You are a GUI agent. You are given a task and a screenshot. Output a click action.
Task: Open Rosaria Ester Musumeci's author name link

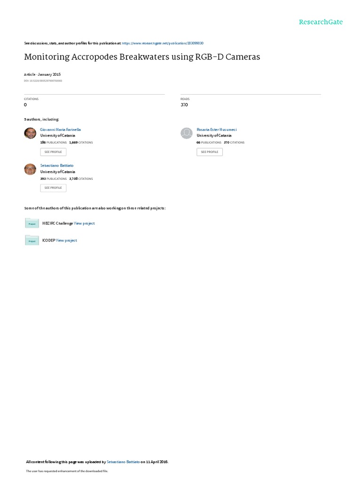[x=217, y=130]
